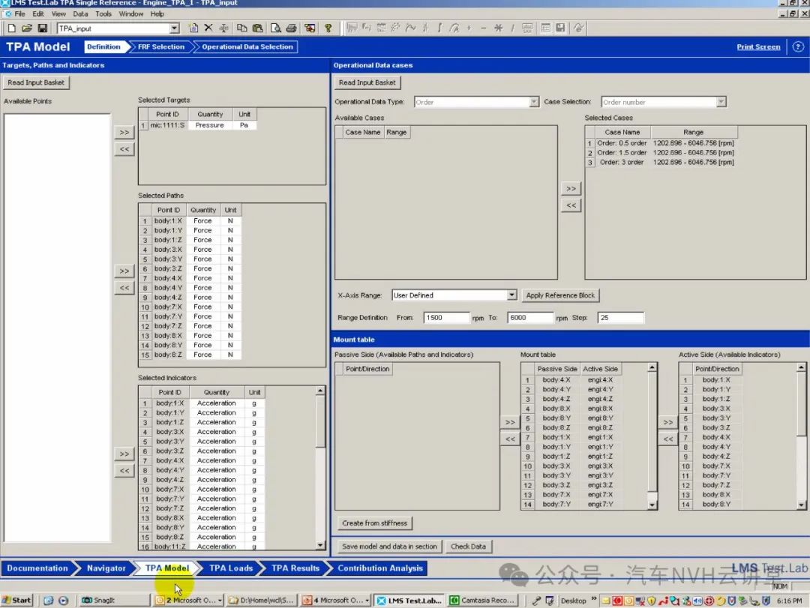Click the Print Screen link
The height and width of the screenshot is (608, 810).
758,46
